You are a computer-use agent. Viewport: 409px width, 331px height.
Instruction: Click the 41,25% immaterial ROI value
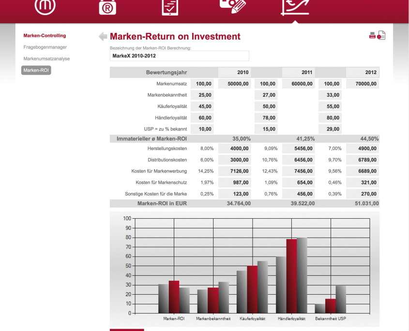pyautogui.click(x=305, y=139)
